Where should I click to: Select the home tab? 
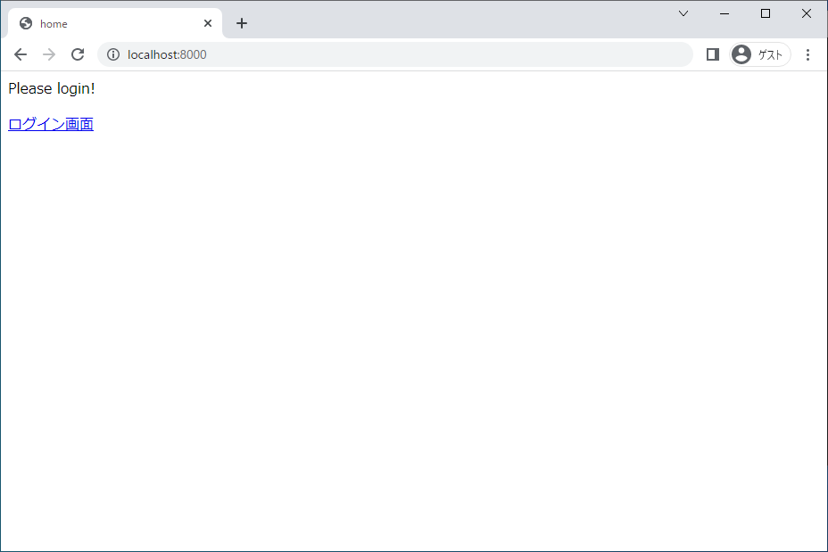[115, 23]
